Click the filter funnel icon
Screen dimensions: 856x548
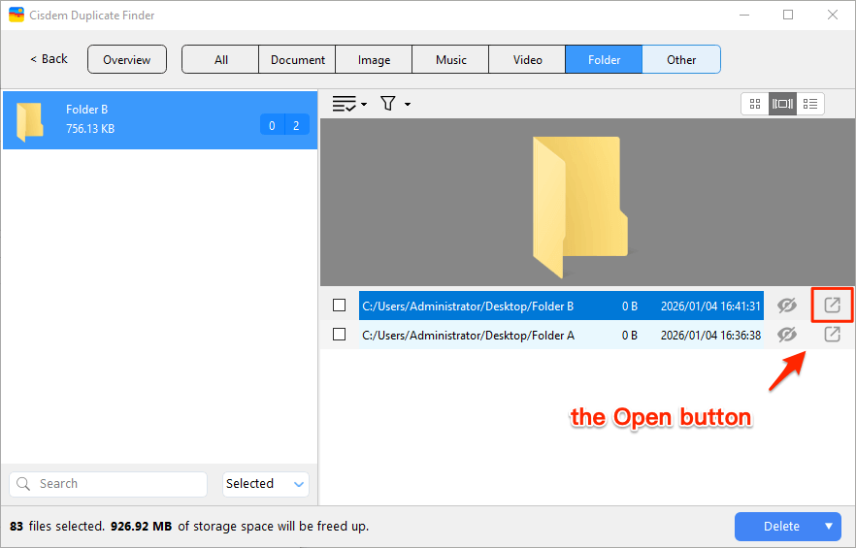[387, 103]
